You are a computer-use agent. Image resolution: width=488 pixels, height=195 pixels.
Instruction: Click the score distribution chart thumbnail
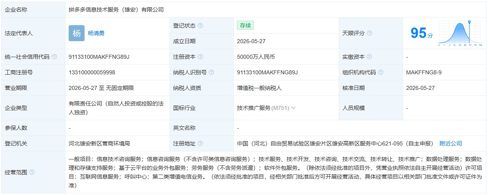click(460, 33)
